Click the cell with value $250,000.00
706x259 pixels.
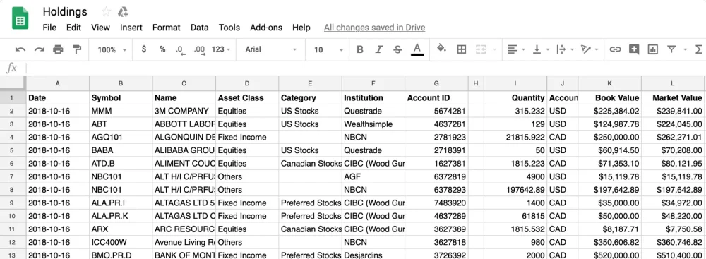(610, 137)
